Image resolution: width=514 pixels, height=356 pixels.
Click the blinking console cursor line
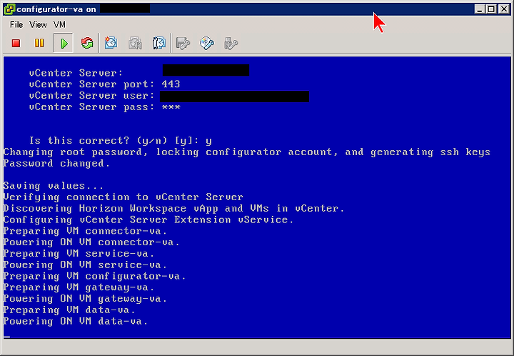[x=7, y=336]
